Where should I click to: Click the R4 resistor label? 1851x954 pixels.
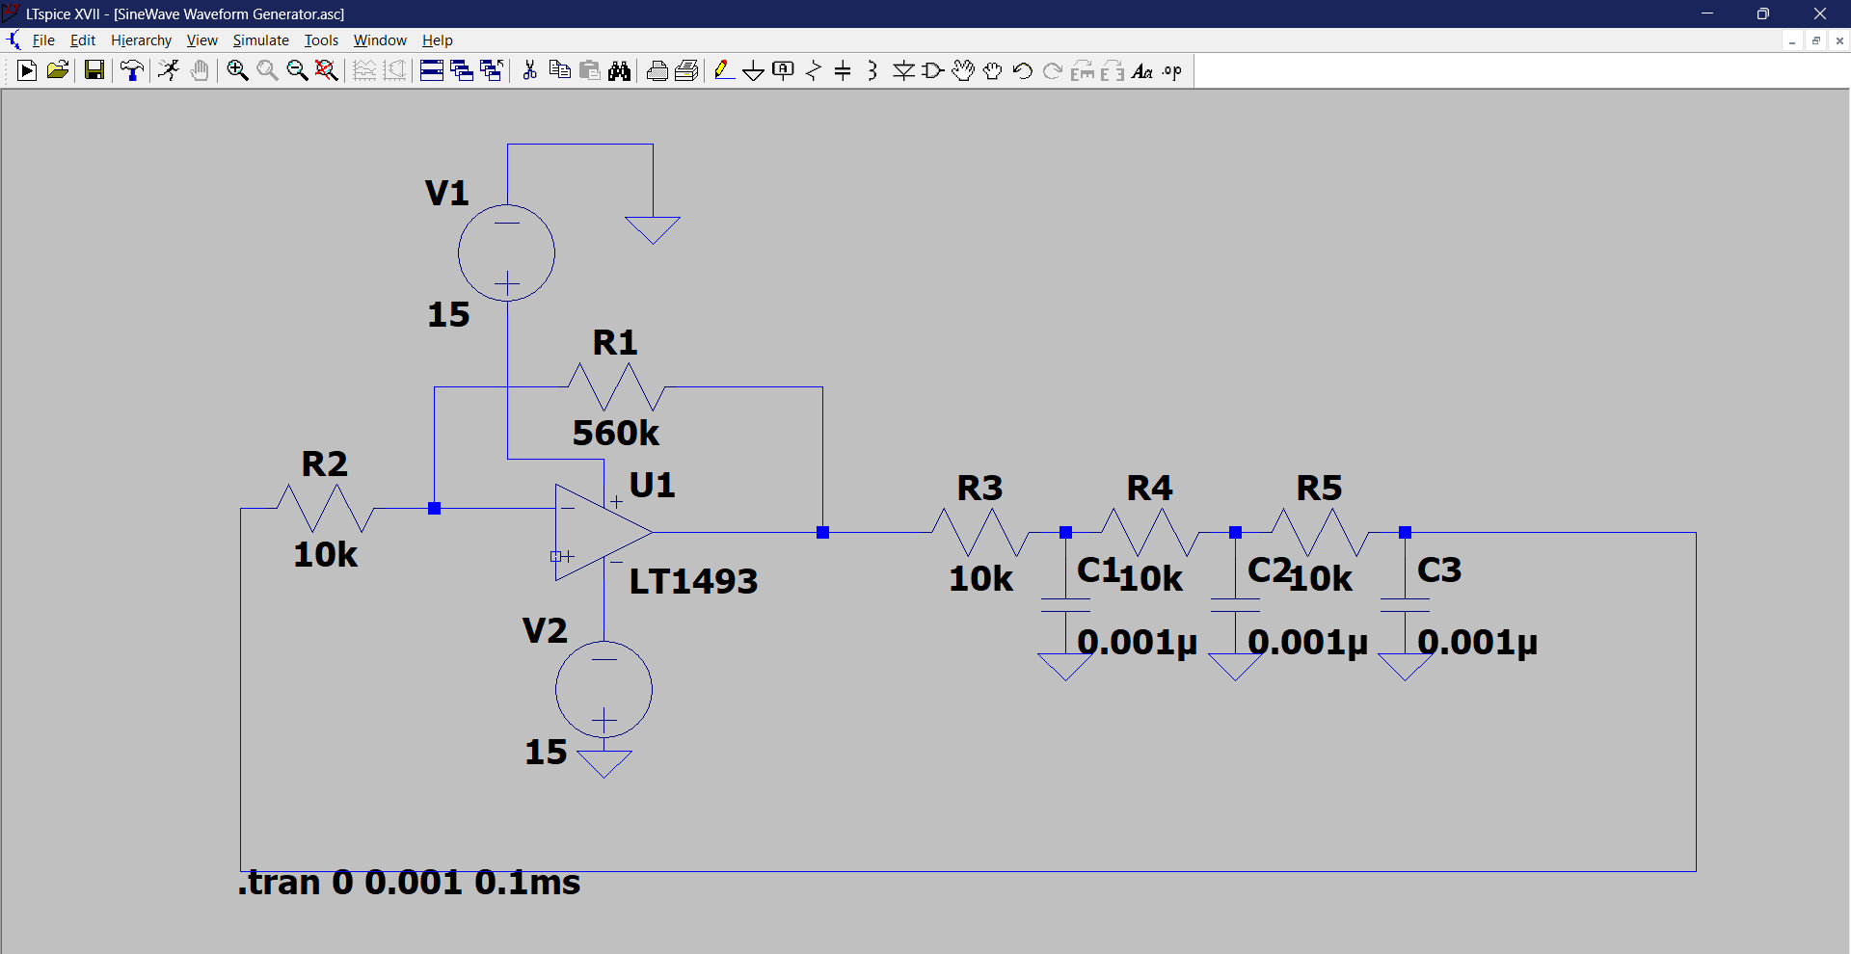tap(1149, 488)
